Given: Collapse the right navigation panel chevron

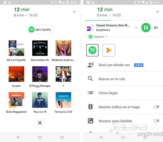Looking at the screenshot, I should (x=158, y=12).
